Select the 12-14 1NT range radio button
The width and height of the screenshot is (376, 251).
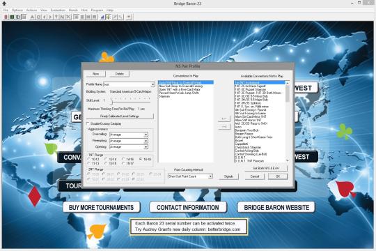[x=106, y=159]
